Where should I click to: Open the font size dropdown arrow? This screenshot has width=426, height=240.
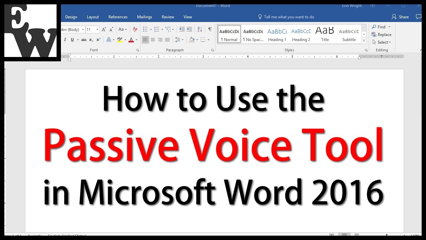tap(98, 30)
